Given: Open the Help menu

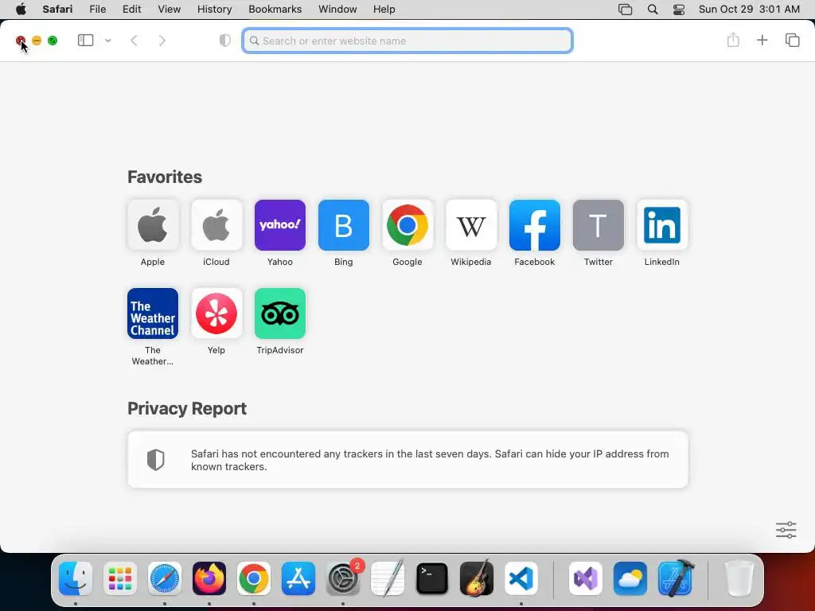Looking at the screenshot, I should click(384, 9).
